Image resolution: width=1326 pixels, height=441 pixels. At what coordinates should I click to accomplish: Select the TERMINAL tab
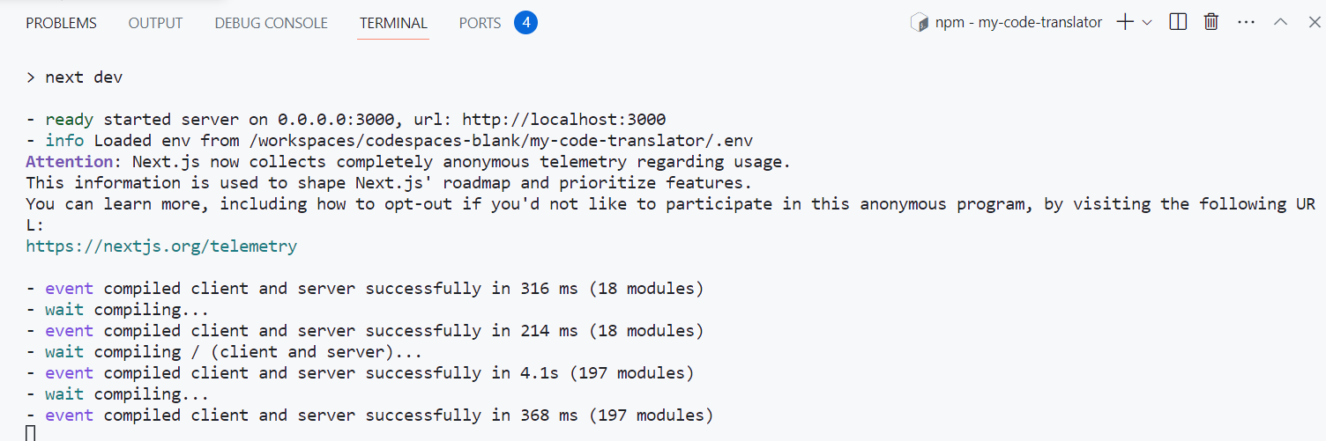click(393, 24)
